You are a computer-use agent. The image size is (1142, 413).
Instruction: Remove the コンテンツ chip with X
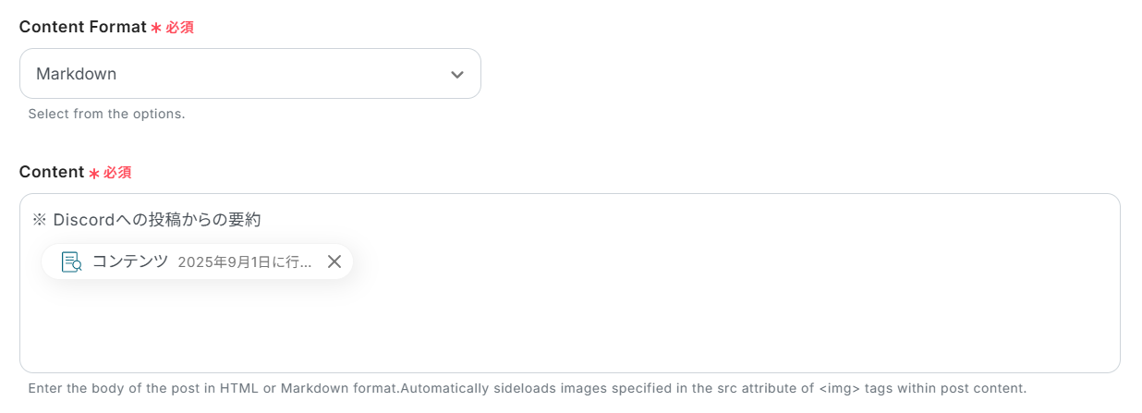[334, 261]
